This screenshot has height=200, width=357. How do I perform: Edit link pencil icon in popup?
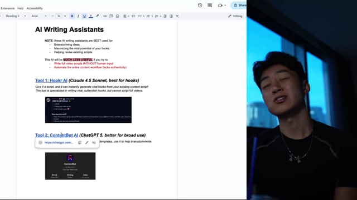(87, 143)
